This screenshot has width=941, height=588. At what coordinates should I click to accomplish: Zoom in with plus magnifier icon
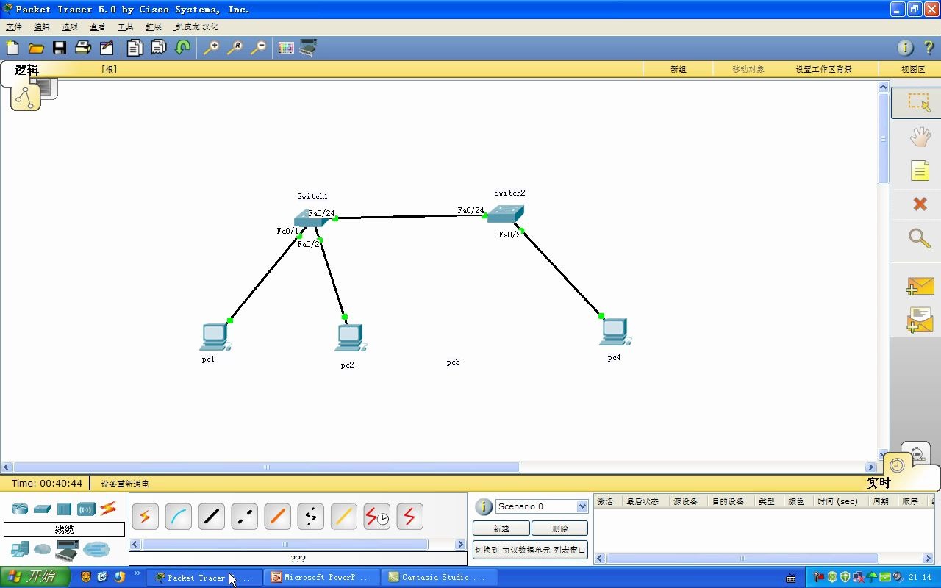[x=211, y=48]
